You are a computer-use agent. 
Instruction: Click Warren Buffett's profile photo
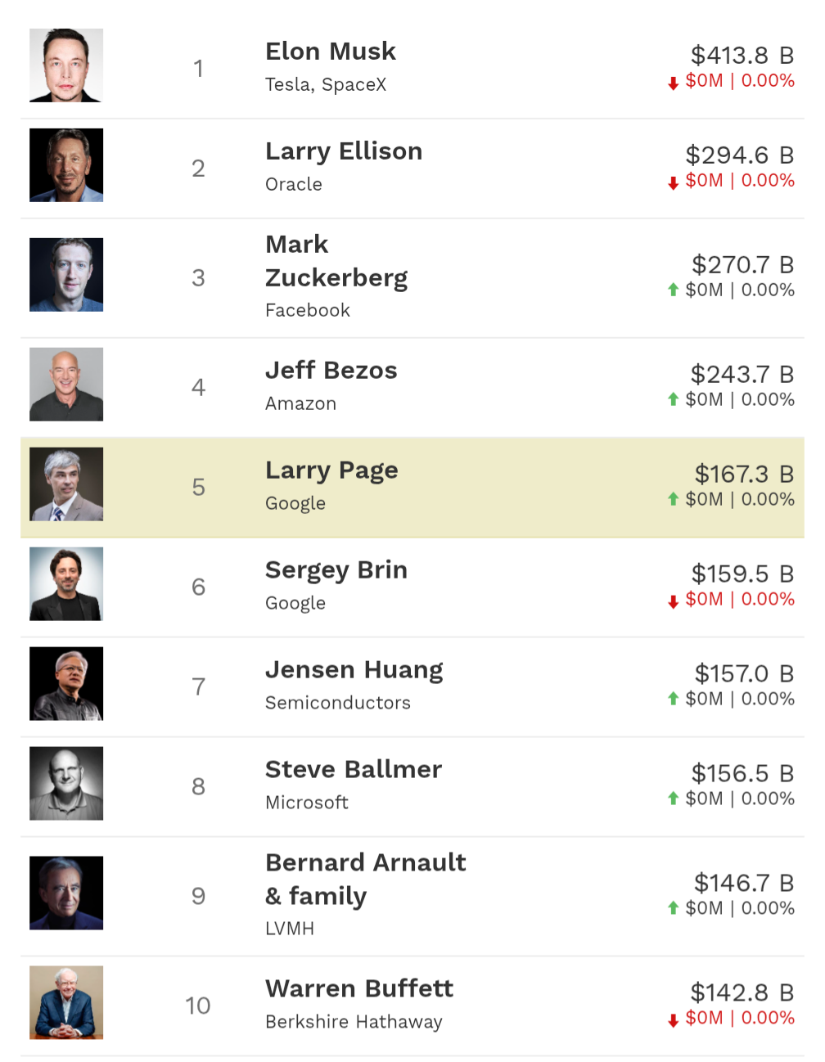[66, 1003]
